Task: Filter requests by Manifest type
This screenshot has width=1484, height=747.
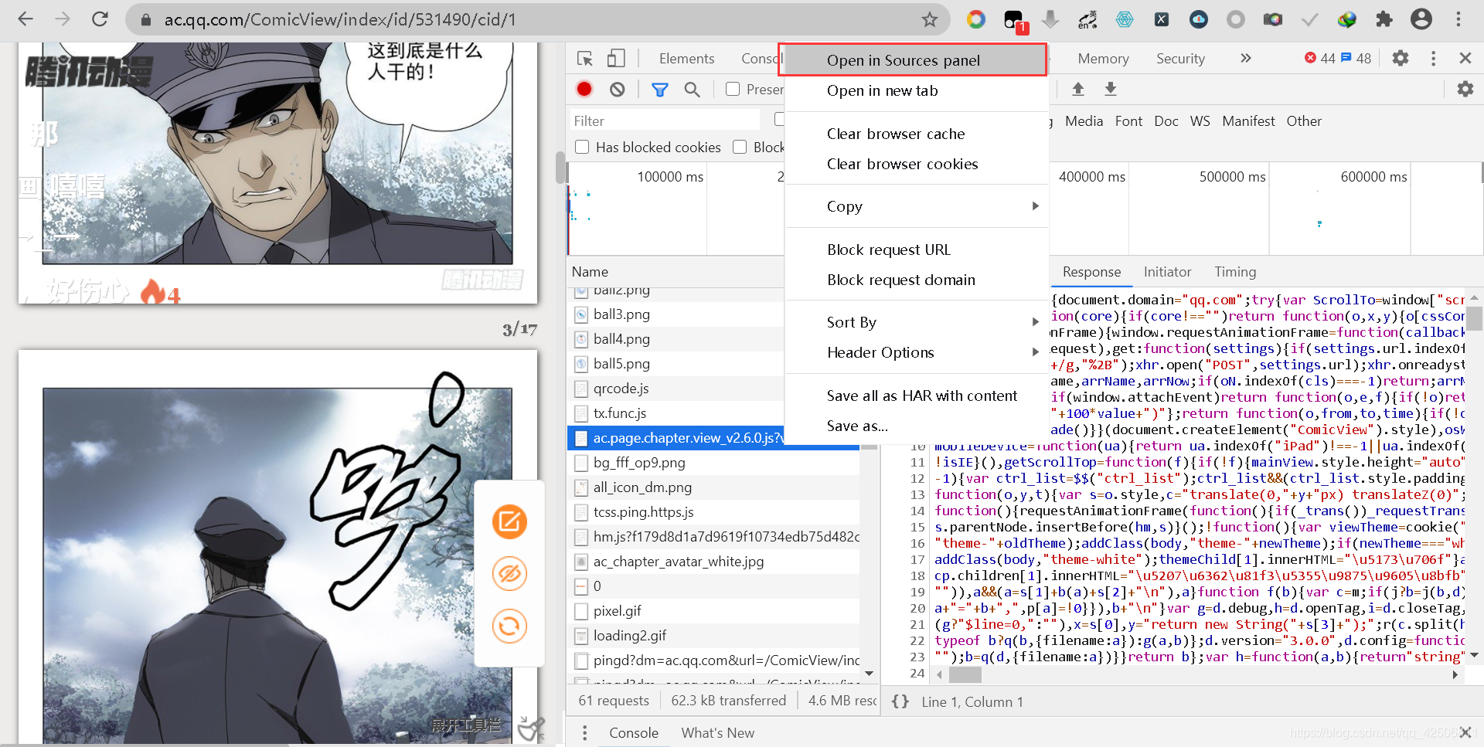Action: 1248,121
